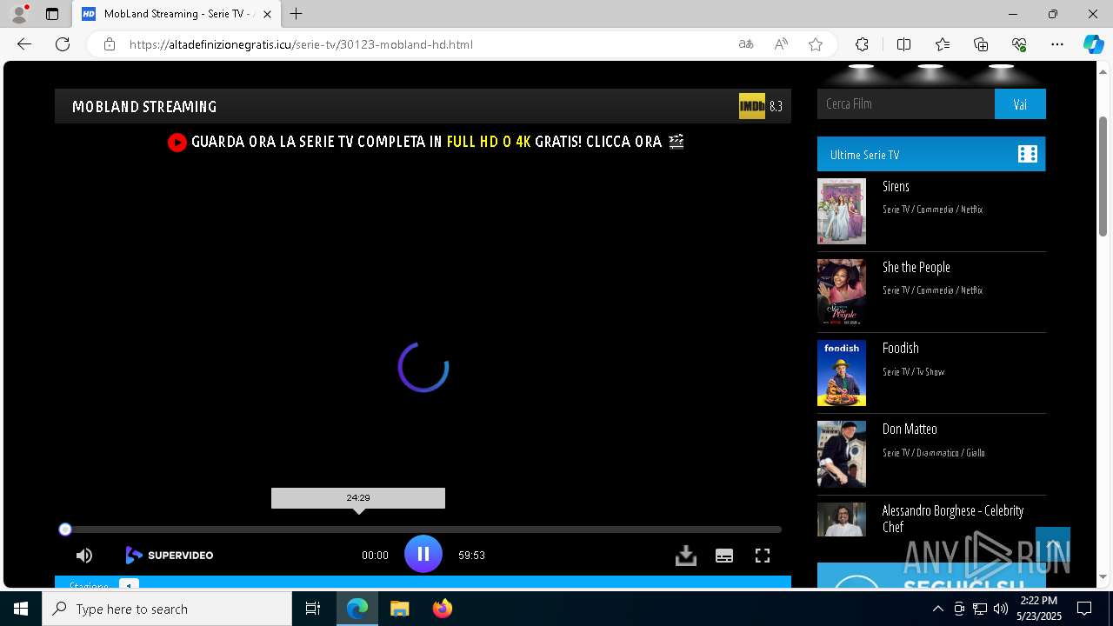This screenshot has width=1113, height=626.
Task: Go back to previous browser page
Action: pos(24,44)
